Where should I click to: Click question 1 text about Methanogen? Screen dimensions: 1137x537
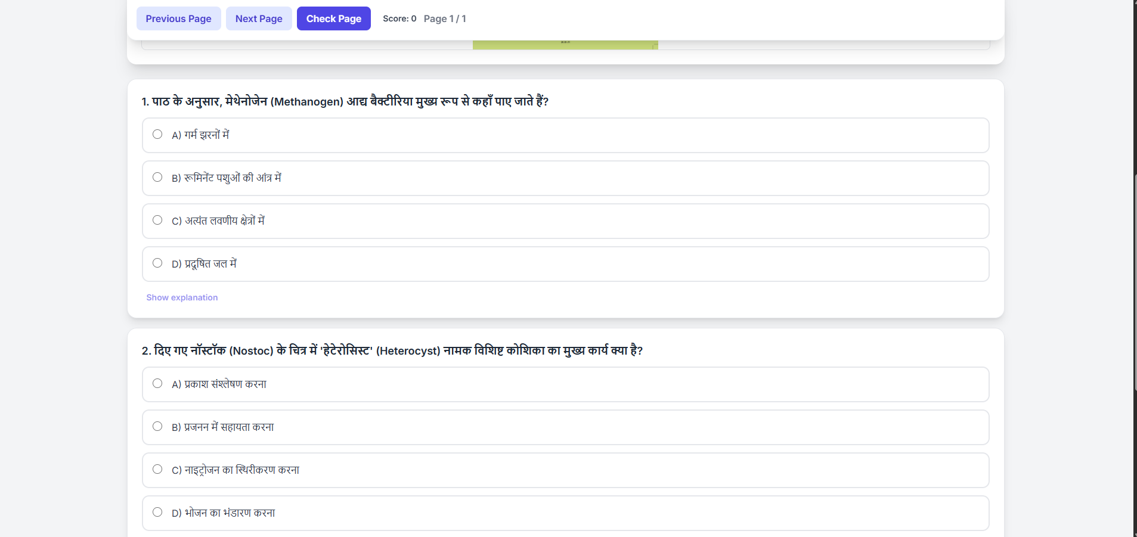[345, 101]
